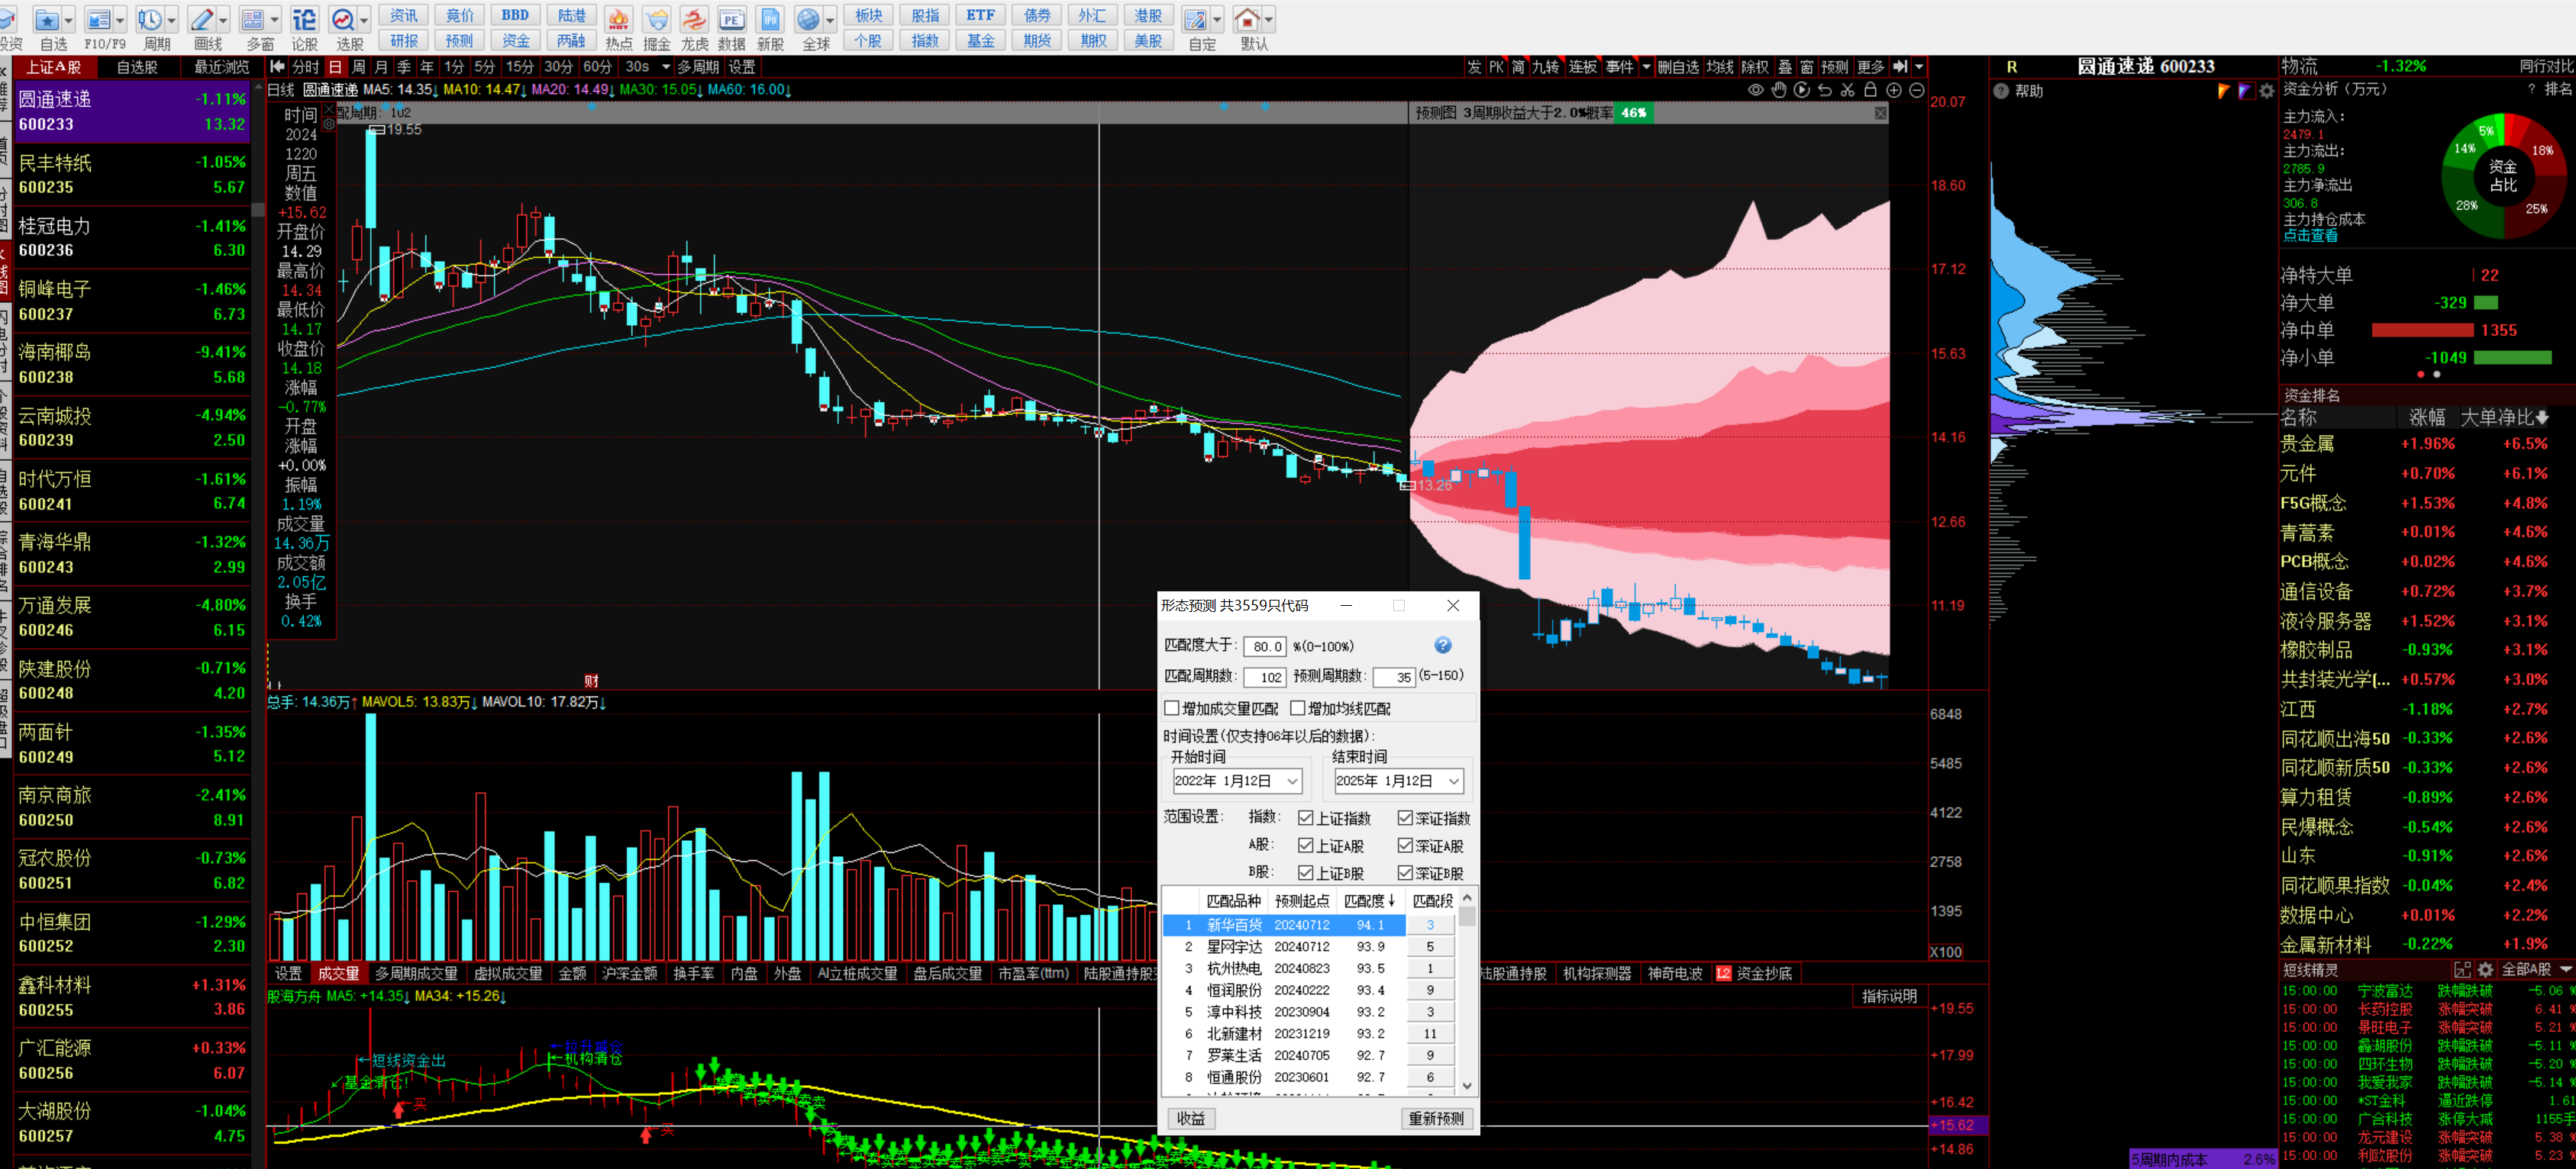Click the lock icon above chart
The width and height of the screenshot is (2576, 1169).
(x=1870, y=90)
